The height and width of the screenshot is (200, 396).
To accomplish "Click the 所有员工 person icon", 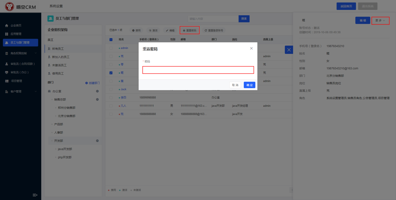I will pos(49,49).
